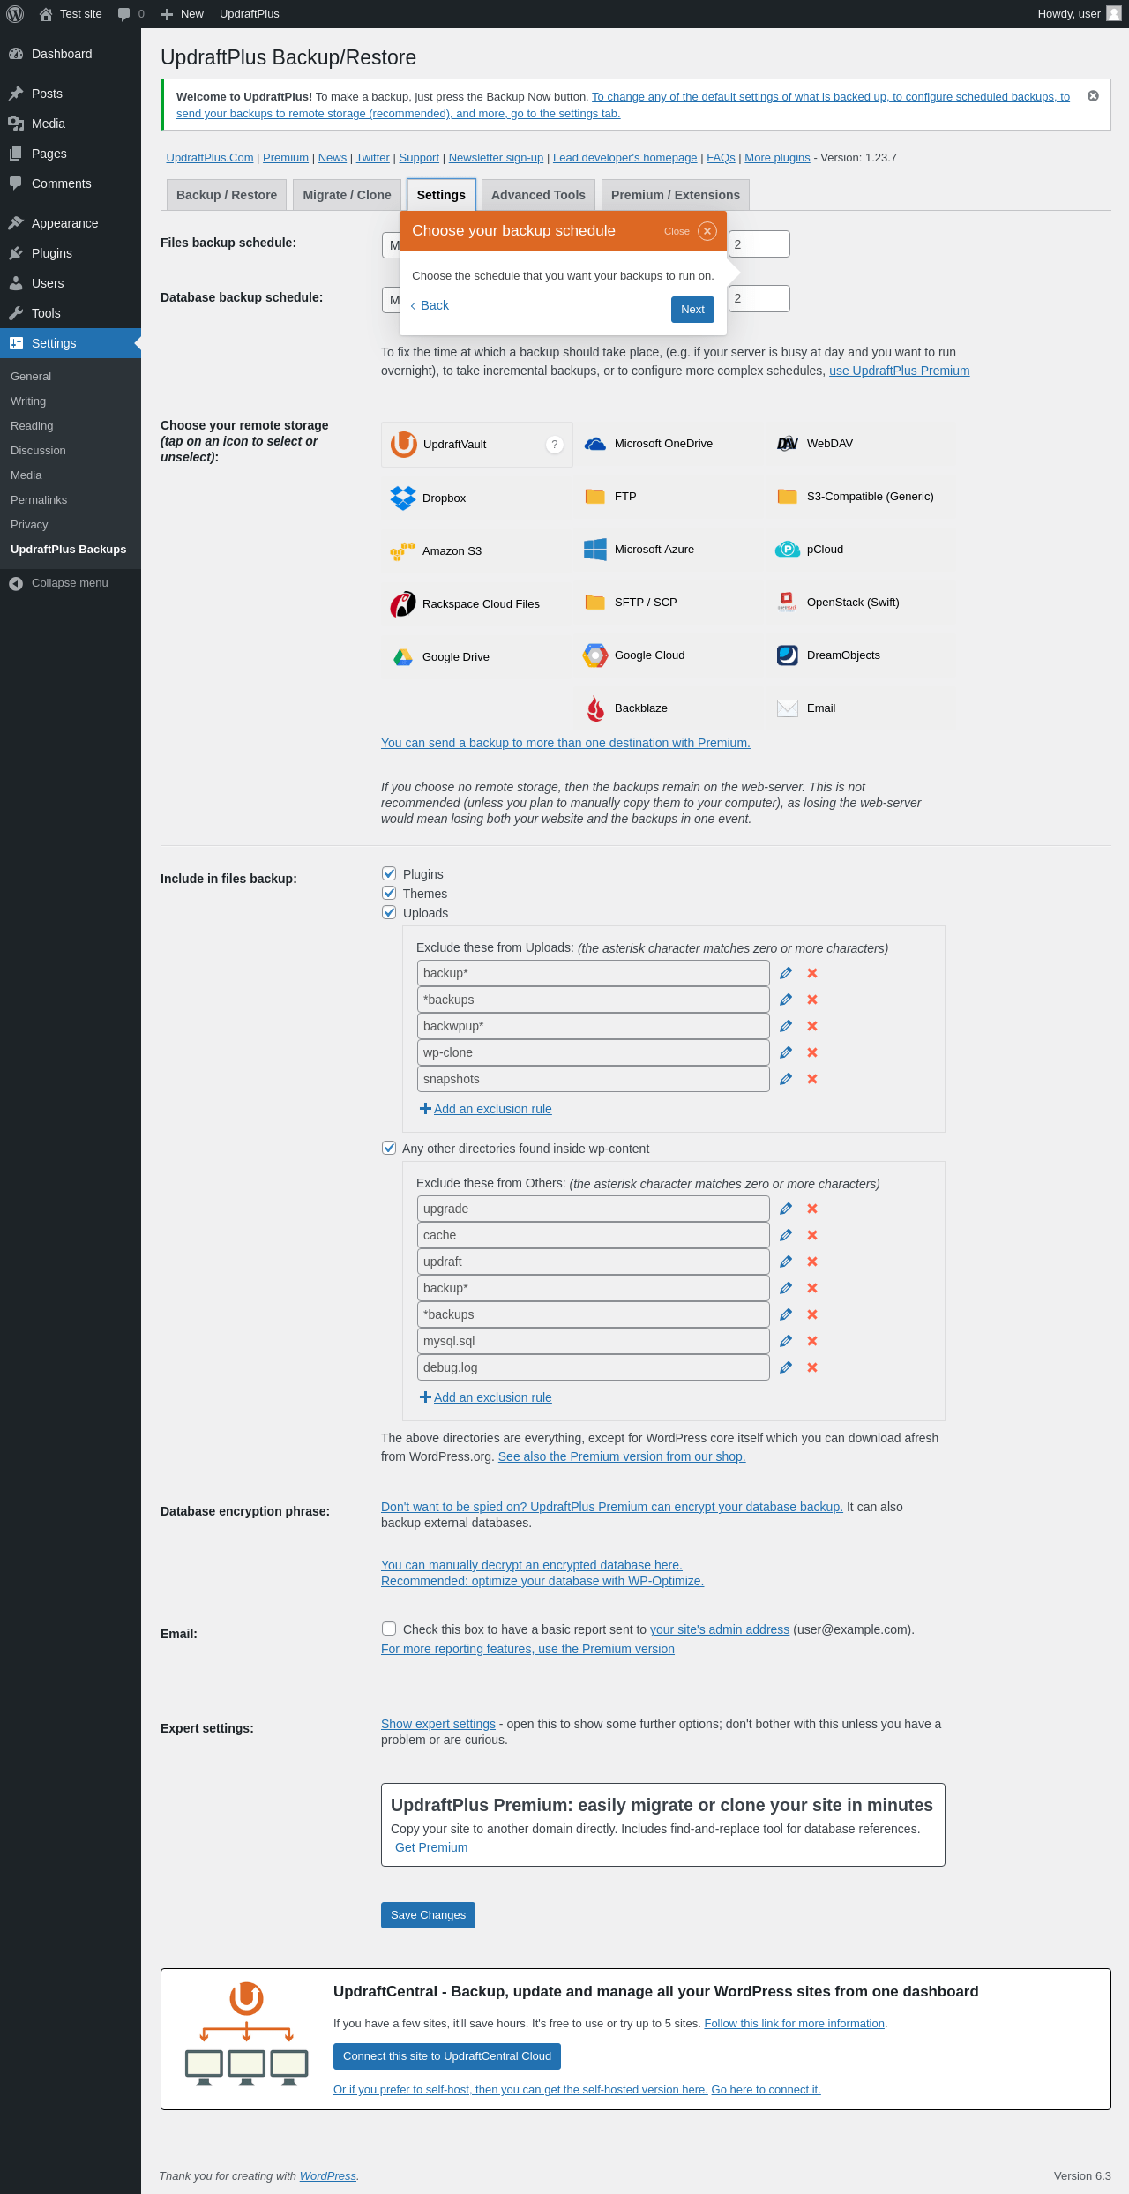Click Next in backup schedule tour
The height and width of the screenshot is (2194, 1129).
point(692,310)
